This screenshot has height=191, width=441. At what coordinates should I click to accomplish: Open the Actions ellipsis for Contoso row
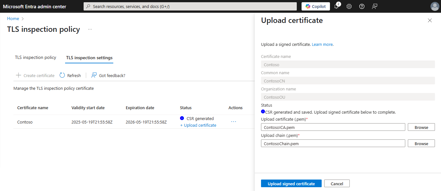(234, 122)
